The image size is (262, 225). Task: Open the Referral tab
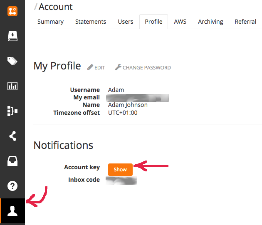click(245, 22)
